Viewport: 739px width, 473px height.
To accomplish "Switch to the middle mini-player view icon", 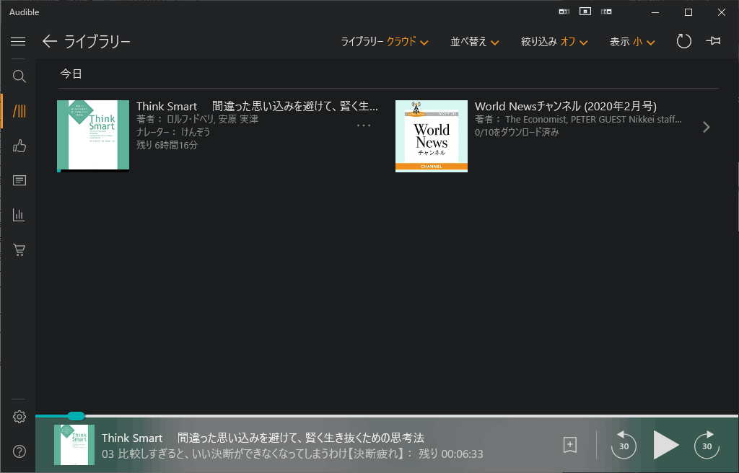I will coord(585,12).
